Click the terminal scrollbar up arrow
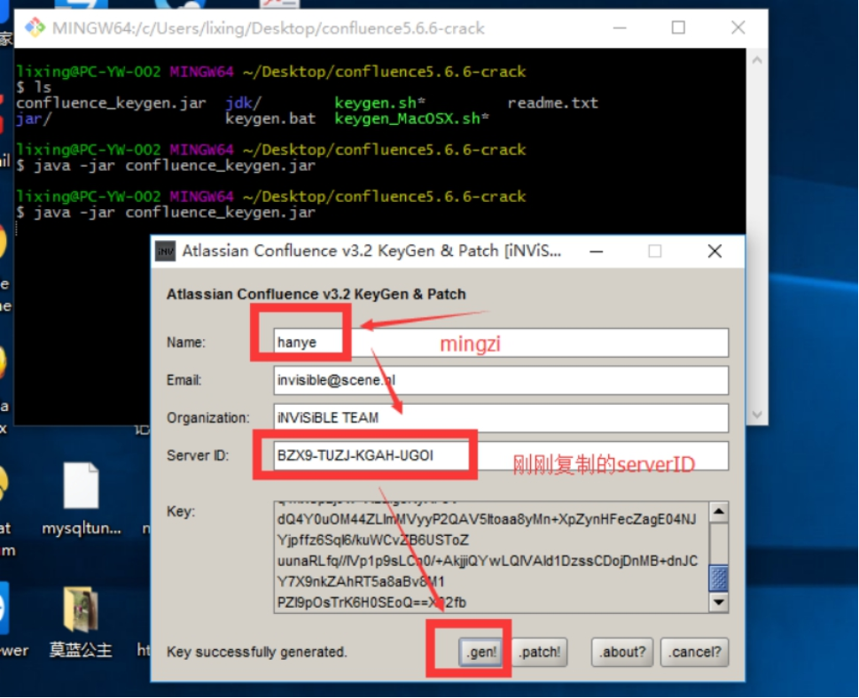The width and height of the screenshot is (859, 698). (757, 60)
